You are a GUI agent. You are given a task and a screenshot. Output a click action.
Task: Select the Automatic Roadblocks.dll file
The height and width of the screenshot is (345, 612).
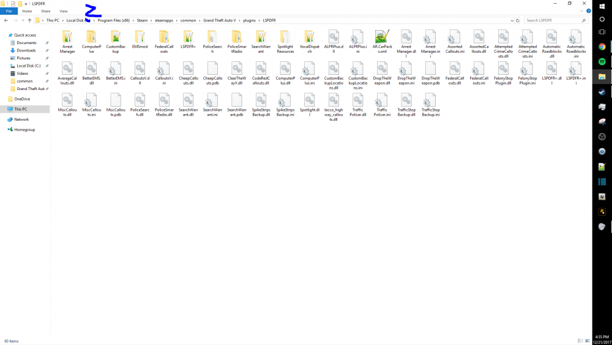tap(551, 44)
